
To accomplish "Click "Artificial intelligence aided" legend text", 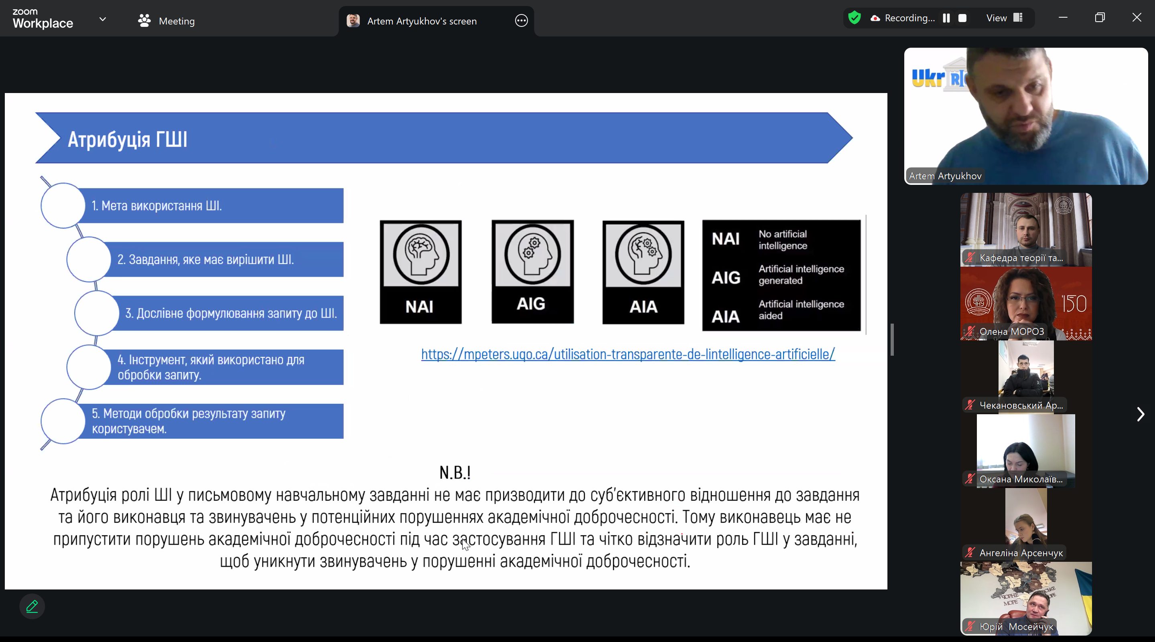I will (801, 310).
